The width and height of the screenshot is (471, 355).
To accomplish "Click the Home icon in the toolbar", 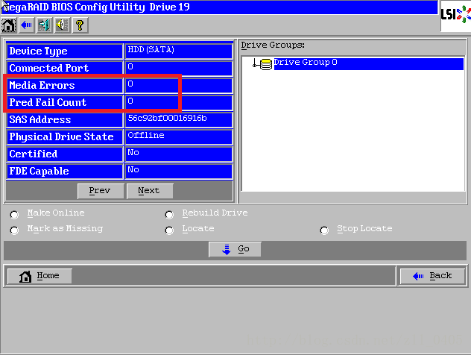I will coord(9,25).
